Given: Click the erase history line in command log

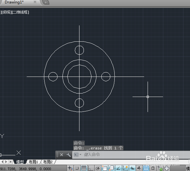Looking at the screenshot, I should (x=98, y=148).
